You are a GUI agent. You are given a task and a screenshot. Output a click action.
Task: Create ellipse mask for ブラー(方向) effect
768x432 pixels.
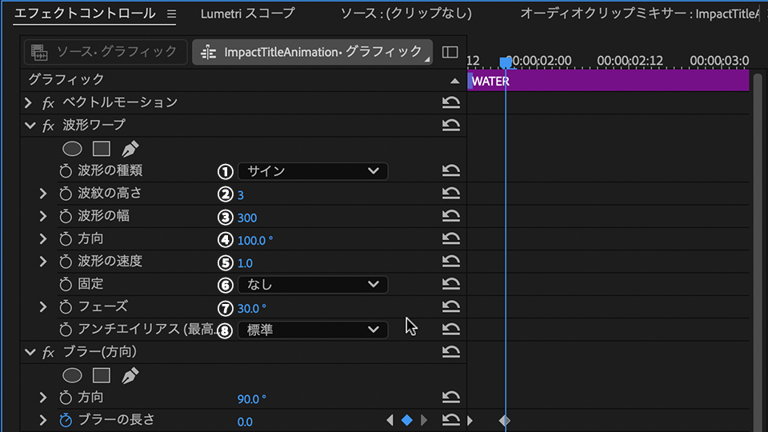click(x=73, y=374)
